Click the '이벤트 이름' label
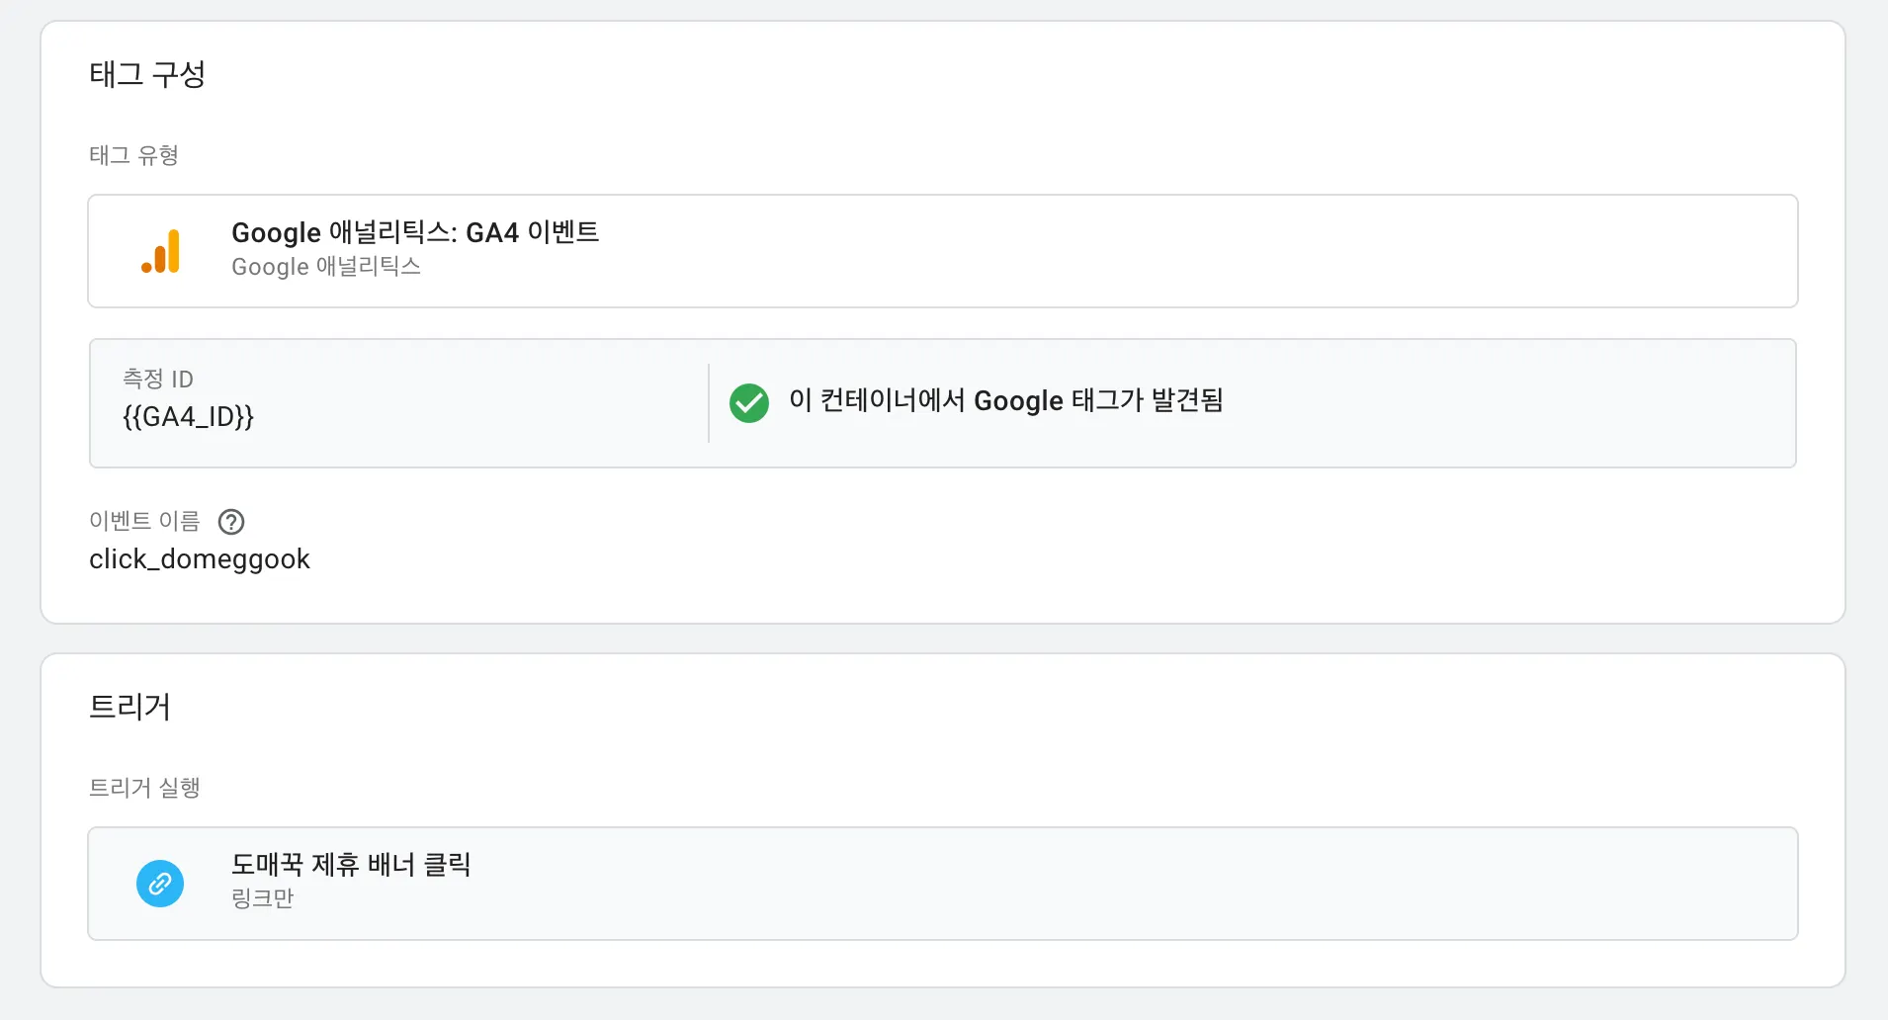Image resolution: width=1888 pixels, height=1020 pixels. click(x=144, y=521)
